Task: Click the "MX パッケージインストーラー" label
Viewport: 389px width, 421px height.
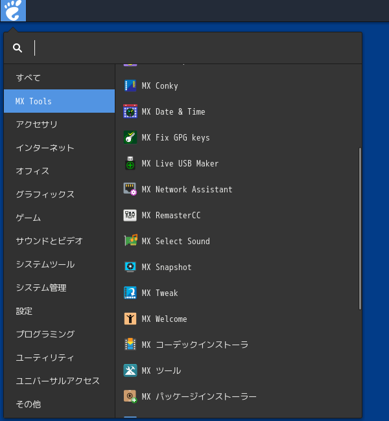Action: (x=199, y=396)
